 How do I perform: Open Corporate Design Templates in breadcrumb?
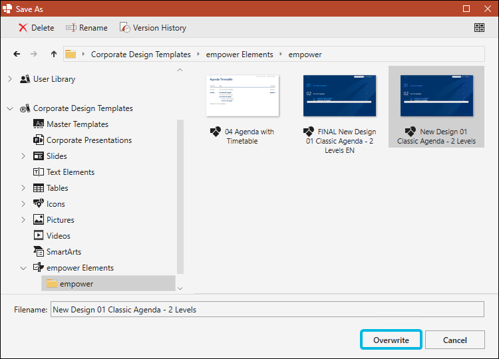point(140,55)
